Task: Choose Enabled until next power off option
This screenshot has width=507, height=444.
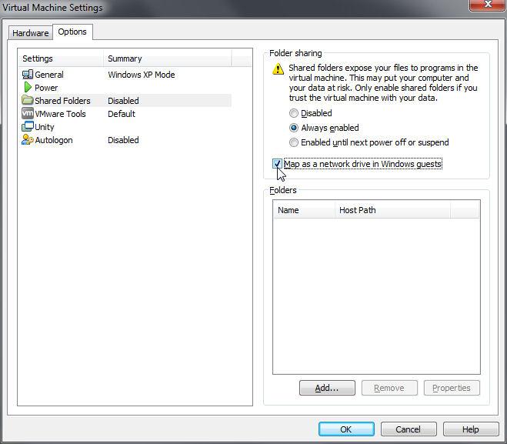Action: [294, 142]
